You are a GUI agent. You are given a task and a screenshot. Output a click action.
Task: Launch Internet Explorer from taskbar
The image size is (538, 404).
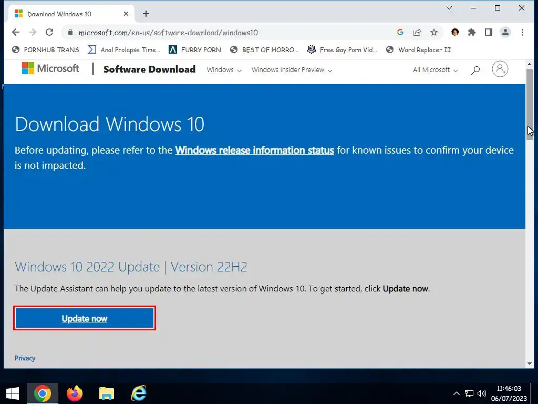(x=139, y=393)
